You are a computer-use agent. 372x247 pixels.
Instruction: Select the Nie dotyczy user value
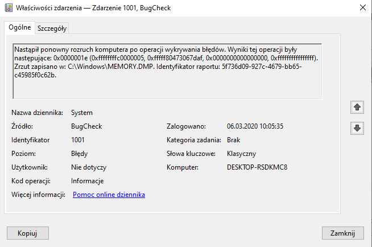(89, 167)
